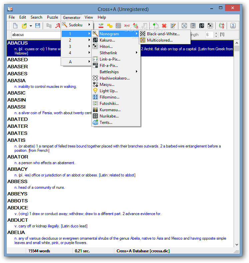Select the word ABASIA in the list

16,81
